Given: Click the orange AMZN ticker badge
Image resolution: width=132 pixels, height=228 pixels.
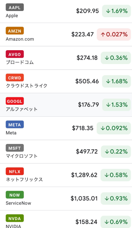Looking at the screenshot, I should click(15, 31).
